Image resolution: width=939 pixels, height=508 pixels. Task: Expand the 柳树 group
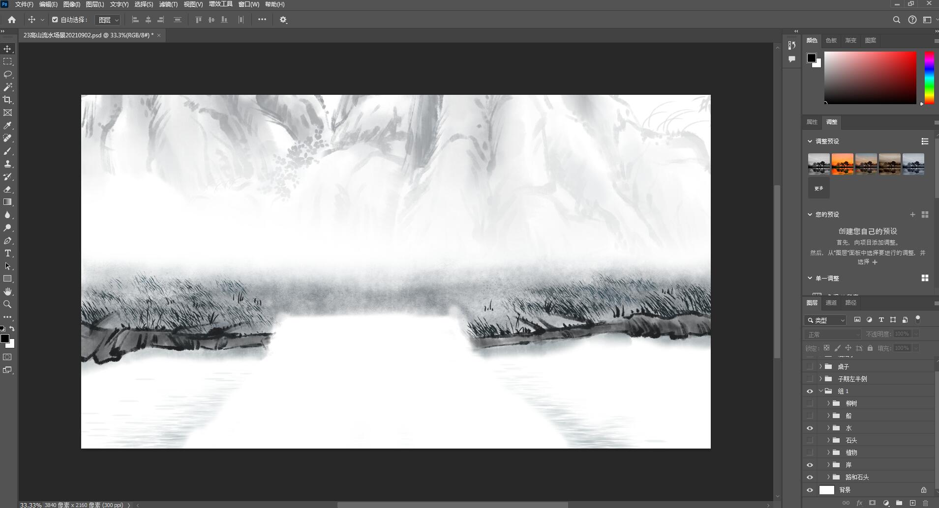pyautogui.click(x=828, y=403)
